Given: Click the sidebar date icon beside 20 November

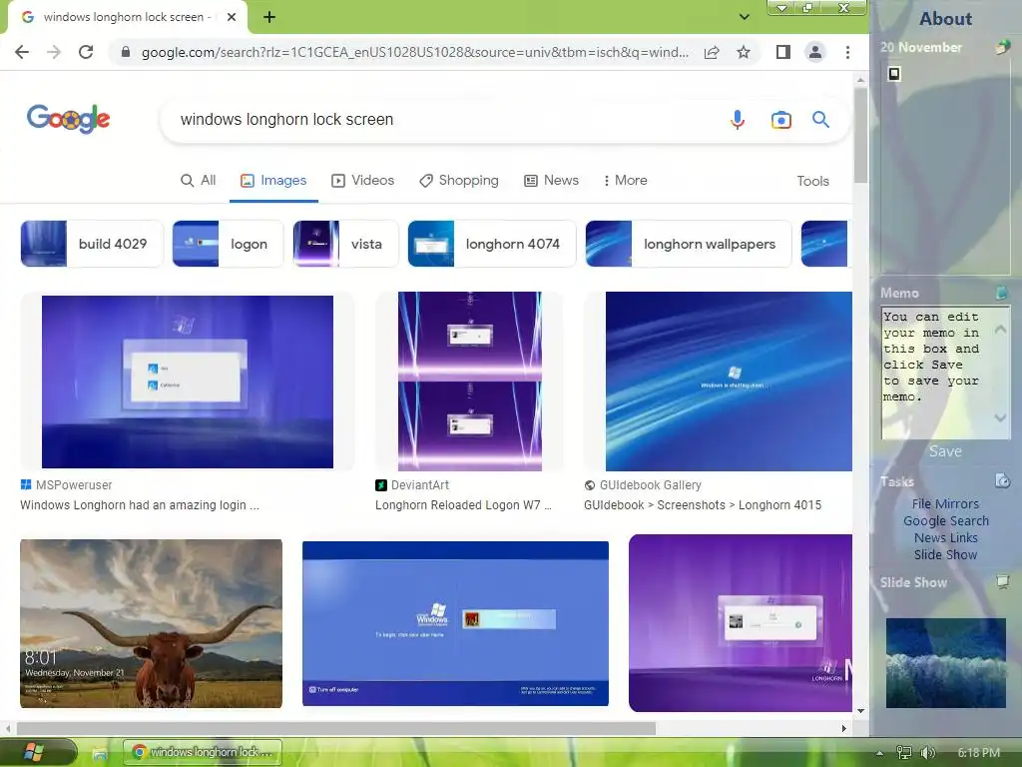Looking at the screenshot, I should click(x=1002, y=46).
